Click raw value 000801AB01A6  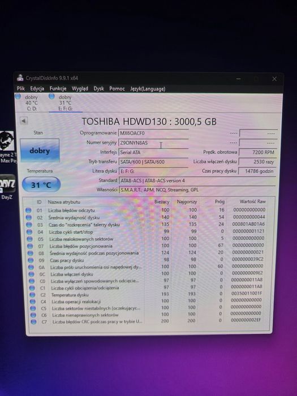pyautogui.click(x=248, y=224)
